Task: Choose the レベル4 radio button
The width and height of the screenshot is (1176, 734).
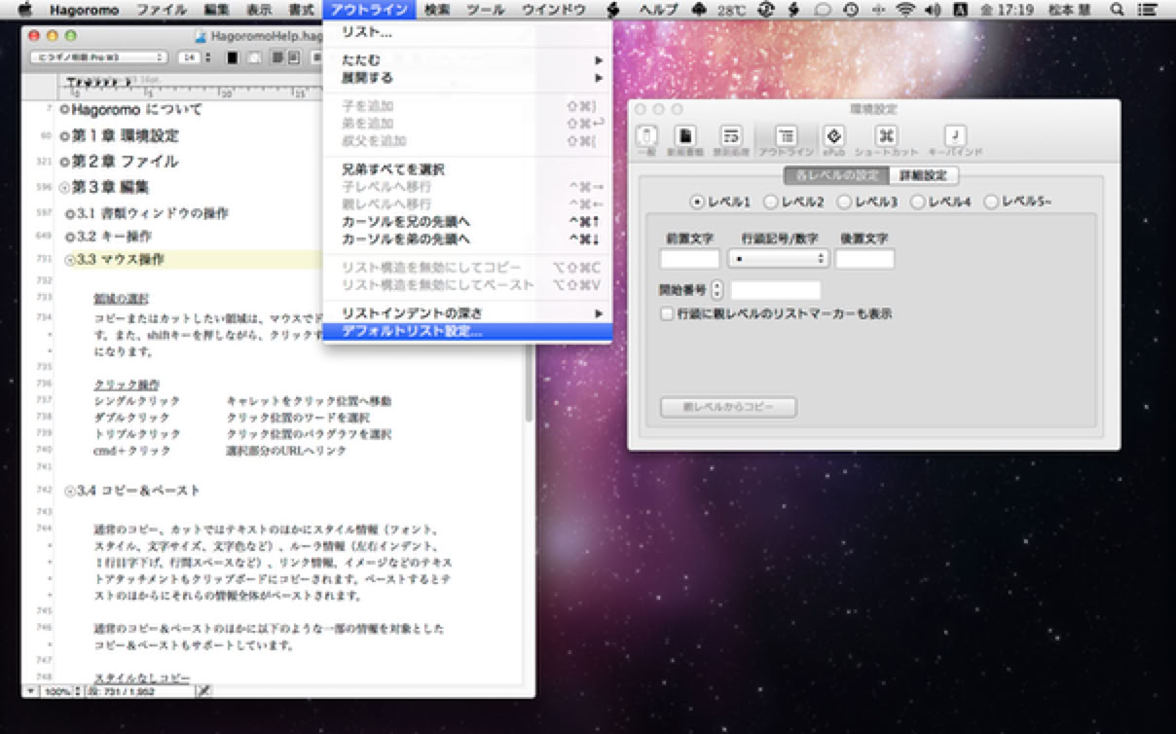Action: click(x=918, y=202)
